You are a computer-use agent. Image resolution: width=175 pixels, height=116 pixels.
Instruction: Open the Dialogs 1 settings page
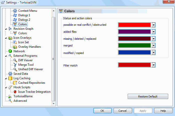(x=24, y=15)
